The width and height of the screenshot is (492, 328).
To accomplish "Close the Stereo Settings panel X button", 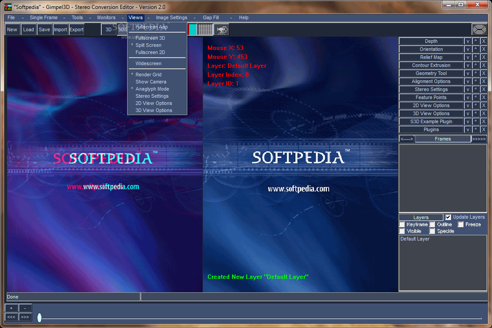I will (x=484, y=89).
